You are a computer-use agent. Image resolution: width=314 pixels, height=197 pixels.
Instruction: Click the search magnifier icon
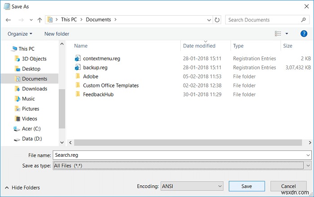(x=303, y=20)
